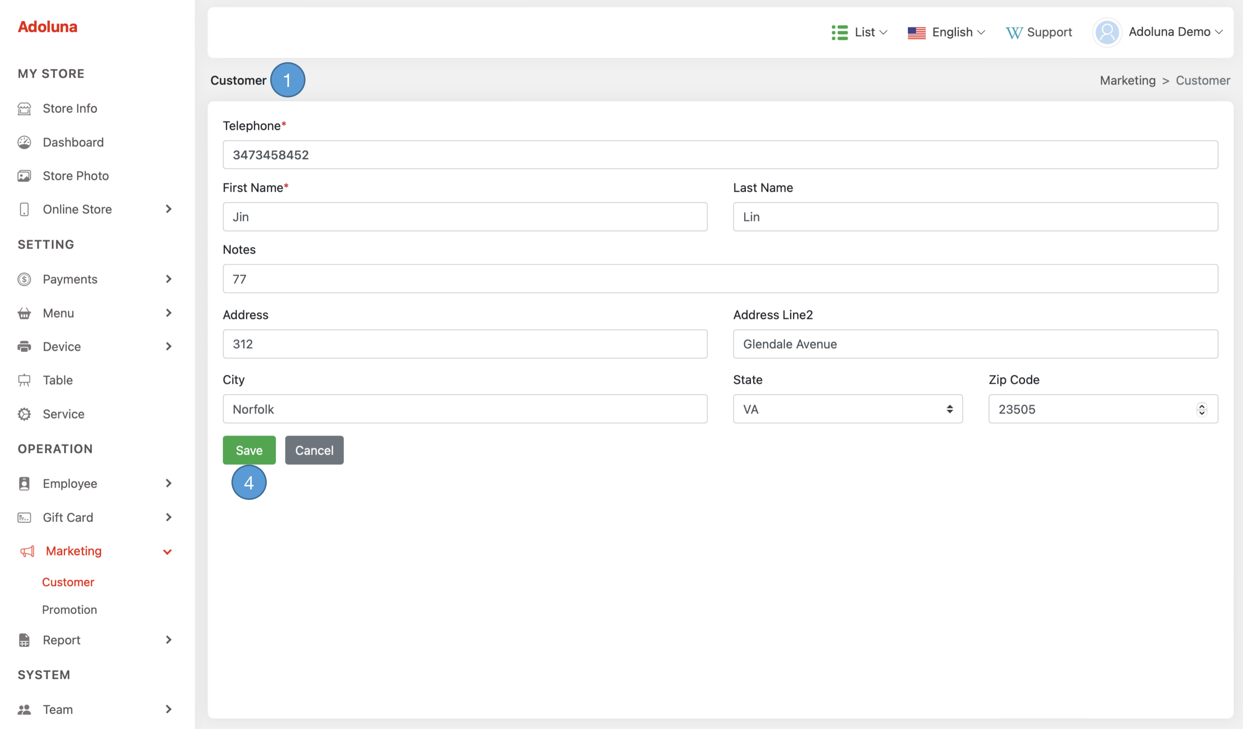
Task: Click the Dashboard gauge icon
Action: pos(24,143)
